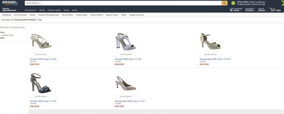Open the Destalonado MINS Mujer 15-751 title

pos(130,101)
